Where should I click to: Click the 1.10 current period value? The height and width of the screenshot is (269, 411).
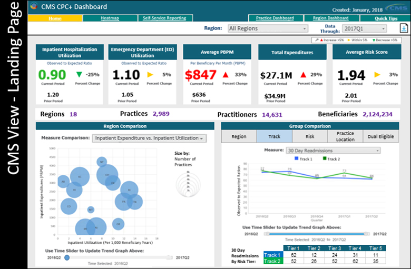[126, 75]
